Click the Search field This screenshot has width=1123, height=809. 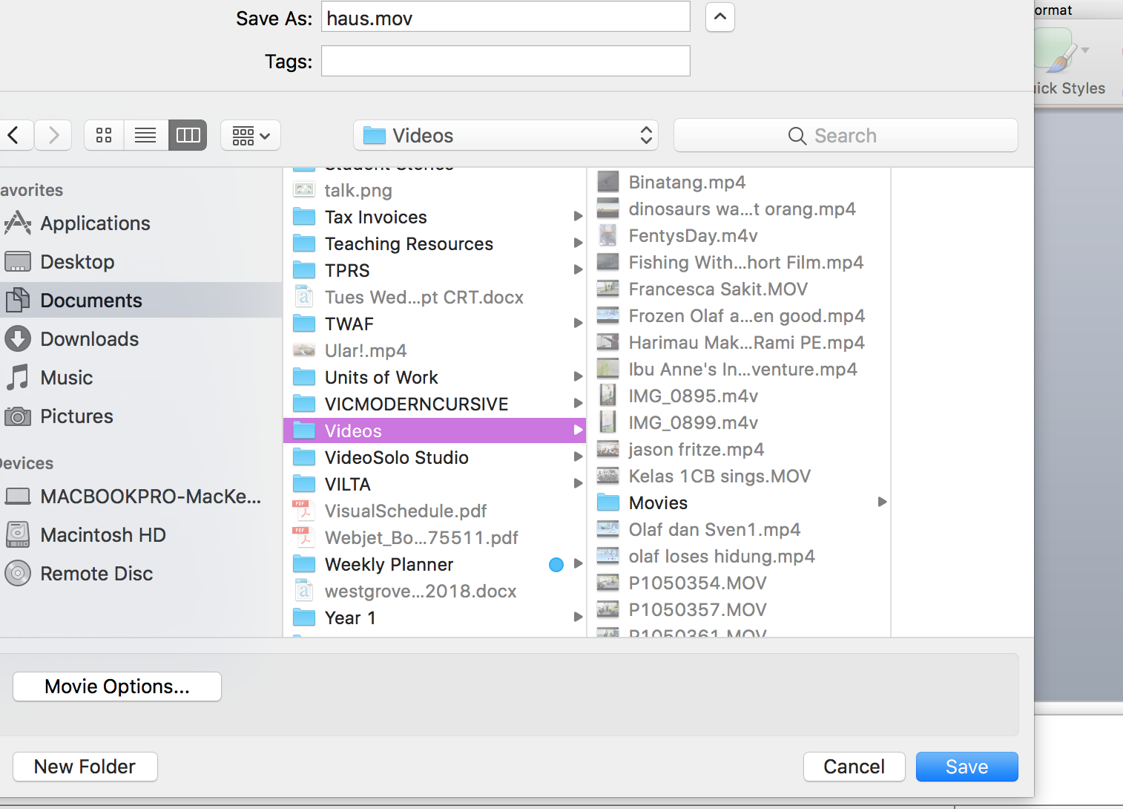[846, 135]
